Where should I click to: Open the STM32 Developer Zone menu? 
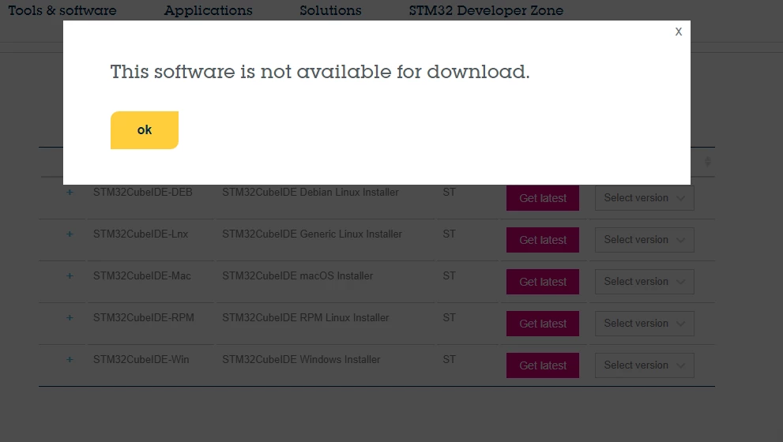(486, 10)
